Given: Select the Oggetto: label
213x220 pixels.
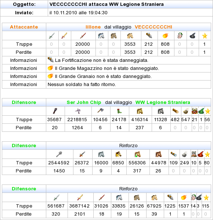Looking at the screenshot, I should pos(24,4).
